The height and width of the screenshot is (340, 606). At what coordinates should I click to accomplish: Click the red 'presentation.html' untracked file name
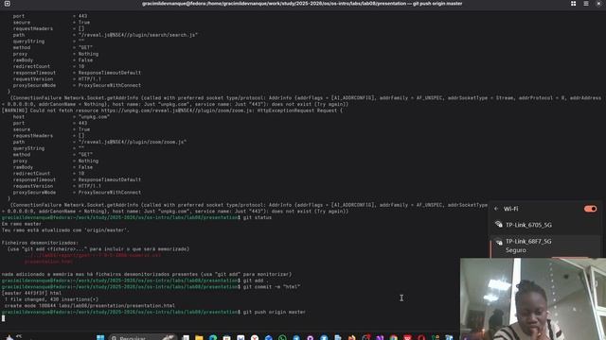[48, 262]
